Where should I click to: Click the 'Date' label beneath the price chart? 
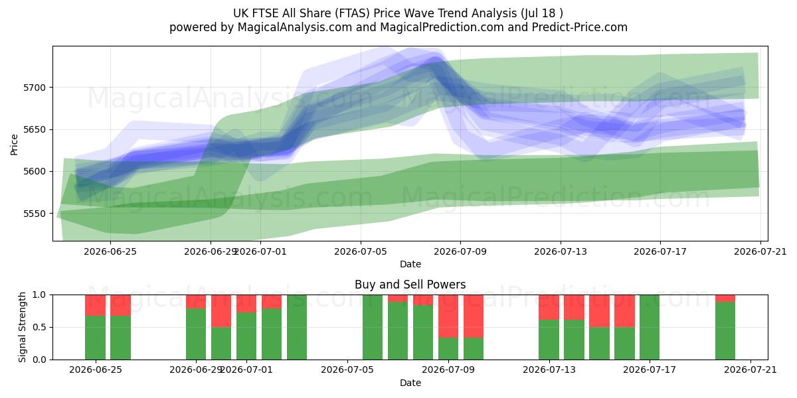[410, 264]
